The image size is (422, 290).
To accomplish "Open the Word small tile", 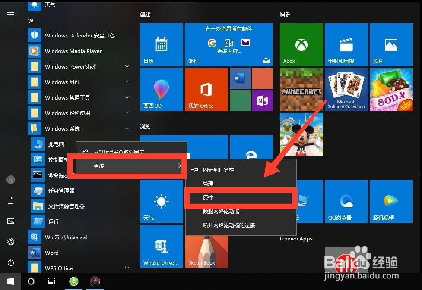I will pos(240,78).
